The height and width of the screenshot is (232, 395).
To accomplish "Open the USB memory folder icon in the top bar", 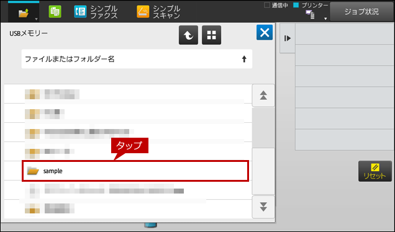I will [24, 12].
